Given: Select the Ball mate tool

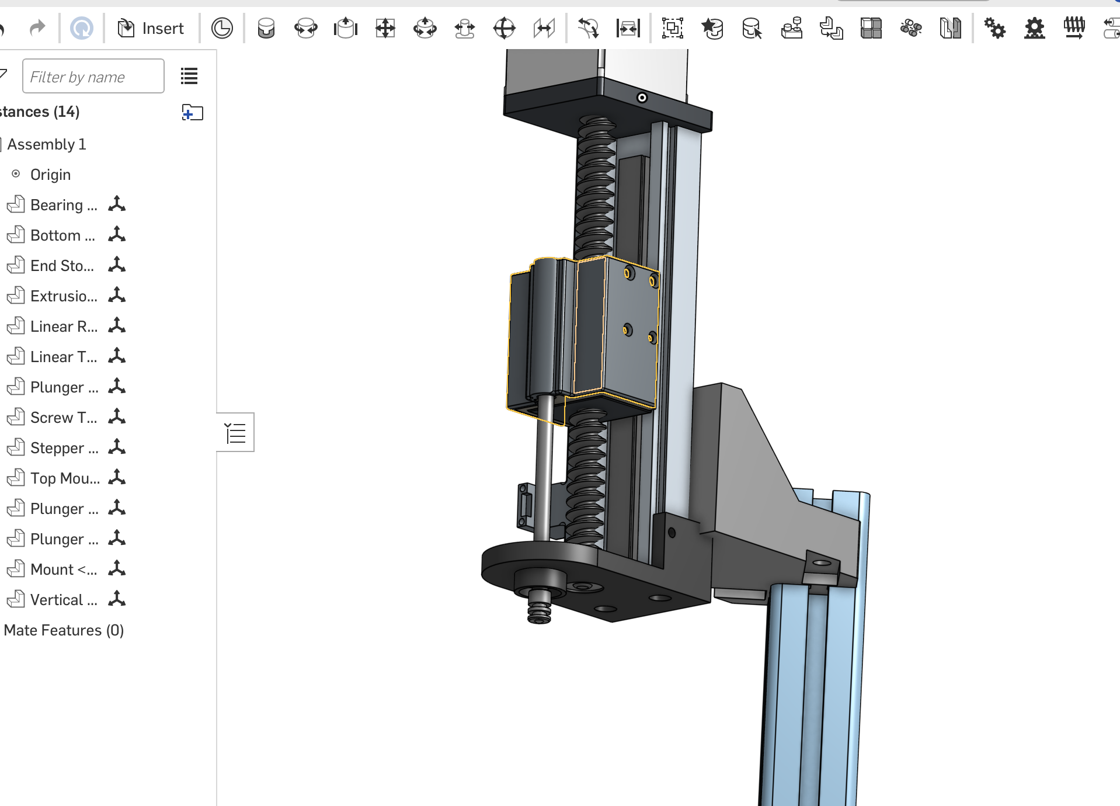Looking at the screenshot, I should coord(504,28).
